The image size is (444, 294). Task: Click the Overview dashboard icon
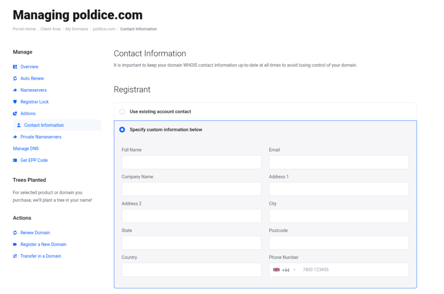[x=15, y=67]
